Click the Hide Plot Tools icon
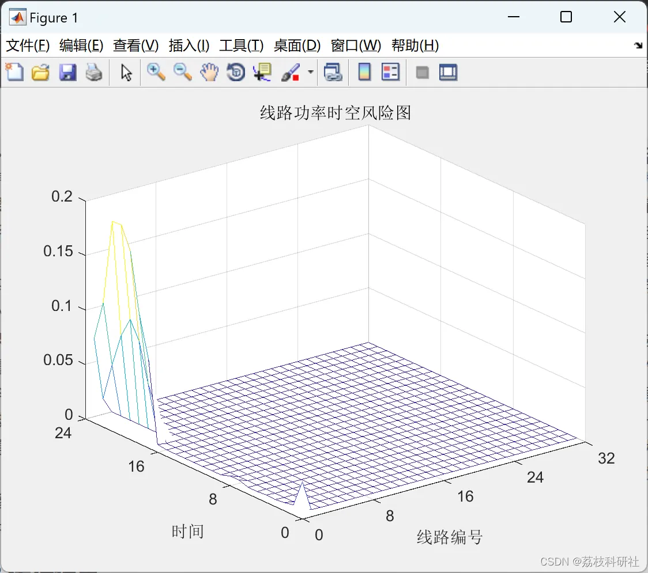The height and width of the screenshot is (573, 648). [422, 73]
